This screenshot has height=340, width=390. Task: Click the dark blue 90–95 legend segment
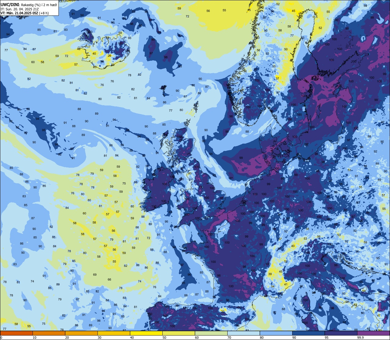point(308,333)
